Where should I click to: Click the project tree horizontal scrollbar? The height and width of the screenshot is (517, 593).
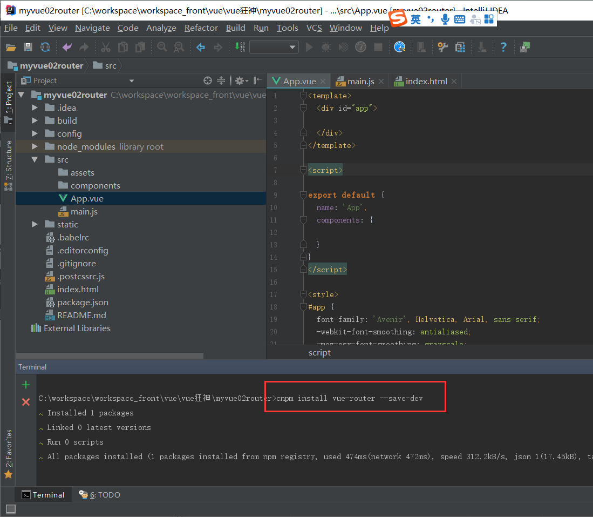pos(110,355)
